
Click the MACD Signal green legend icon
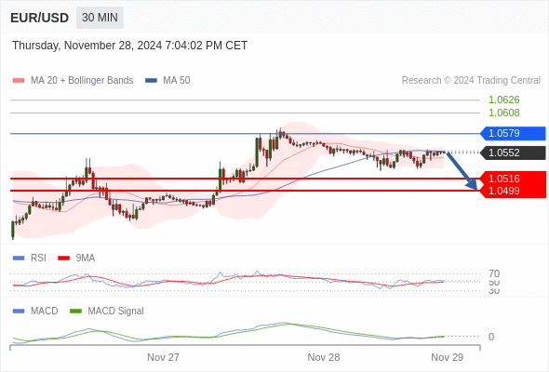coord(75,312)
